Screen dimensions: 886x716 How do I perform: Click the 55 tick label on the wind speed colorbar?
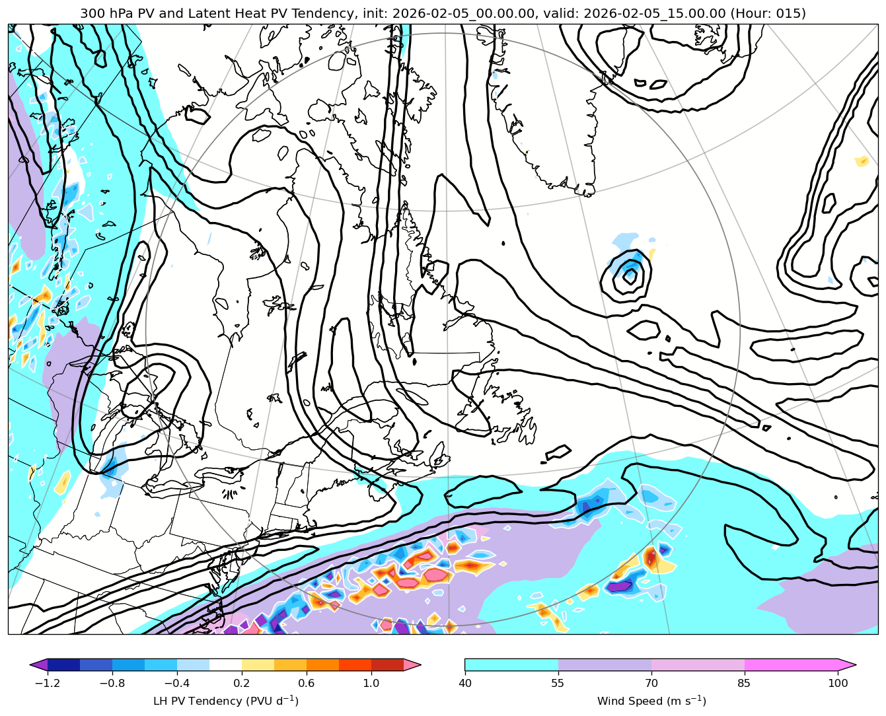tap(558, 683)
